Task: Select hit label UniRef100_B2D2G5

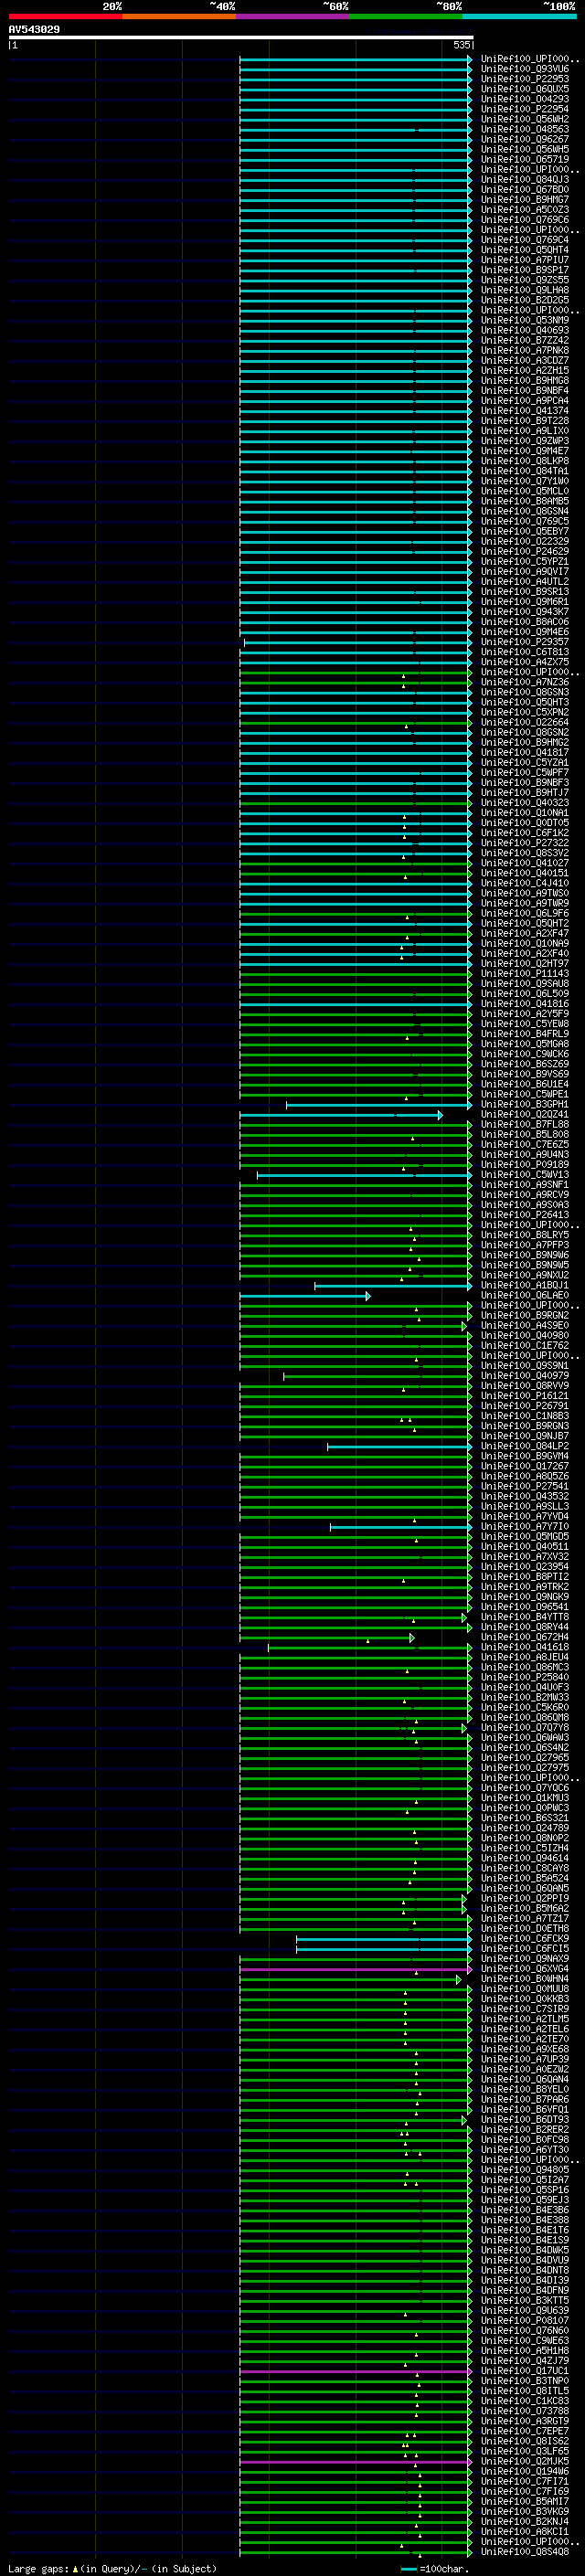Action: click(x=525, y=300)
